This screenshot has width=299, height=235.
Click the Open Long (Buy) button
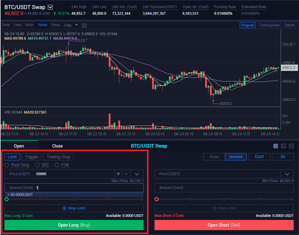click(74, 225)
